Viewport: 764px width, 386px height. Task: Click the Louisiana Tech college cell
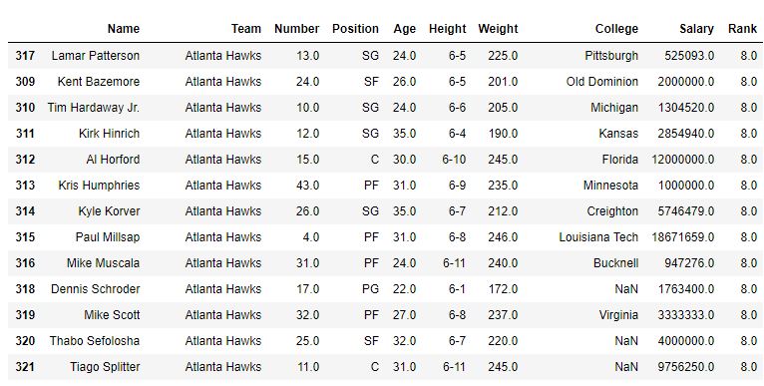pyautogui.click(x=598, y=236)
